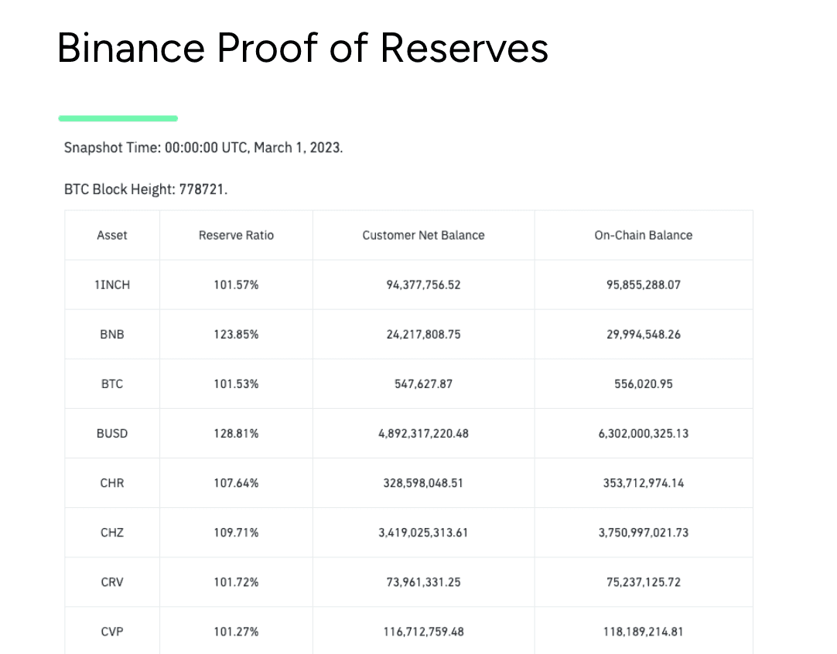837x654 pixels.
Task: Click BUSD's on-chain balance 6,302,000,325.13
Action: coord(643,433)
